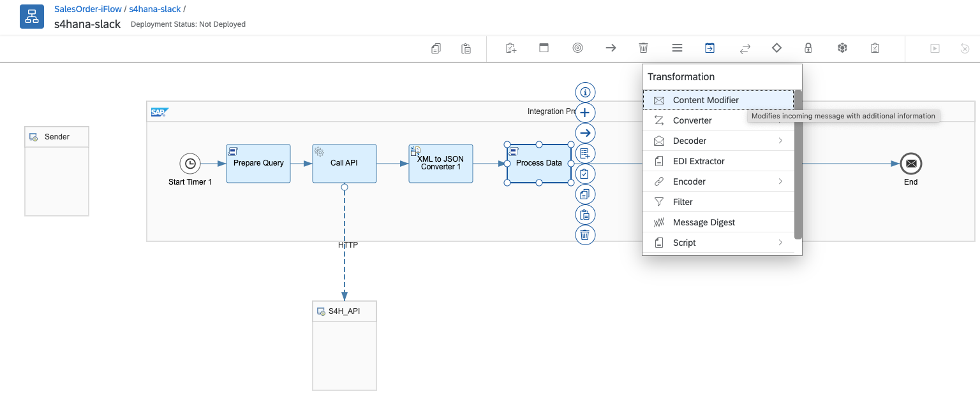Click the copy speed button
This screenshot has height=396, width=980.
coord(585,194)
